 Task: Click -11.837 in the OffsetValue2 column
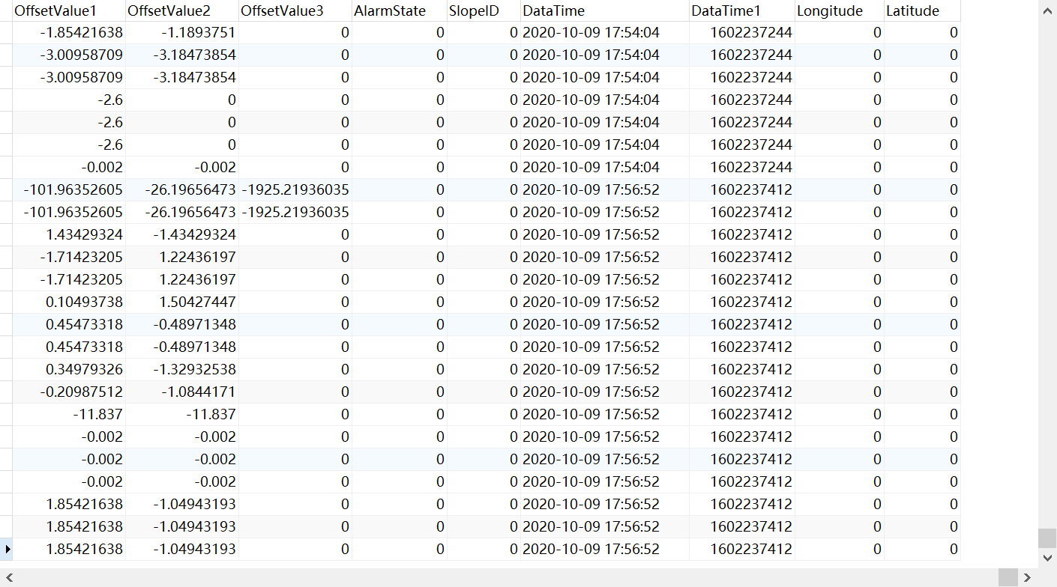click(182, 415)
